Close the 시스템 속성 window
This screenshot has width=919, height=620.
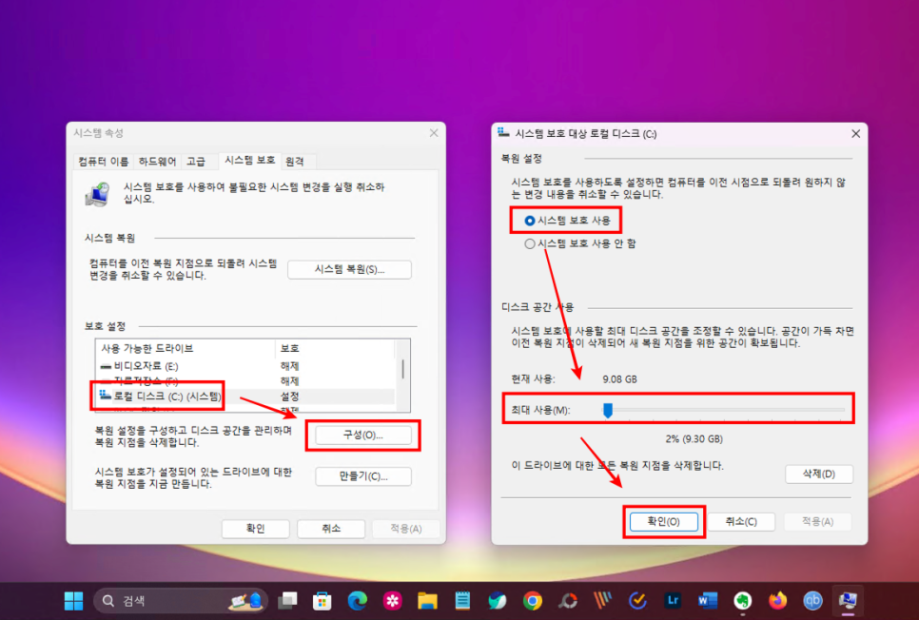click(434, 133)
